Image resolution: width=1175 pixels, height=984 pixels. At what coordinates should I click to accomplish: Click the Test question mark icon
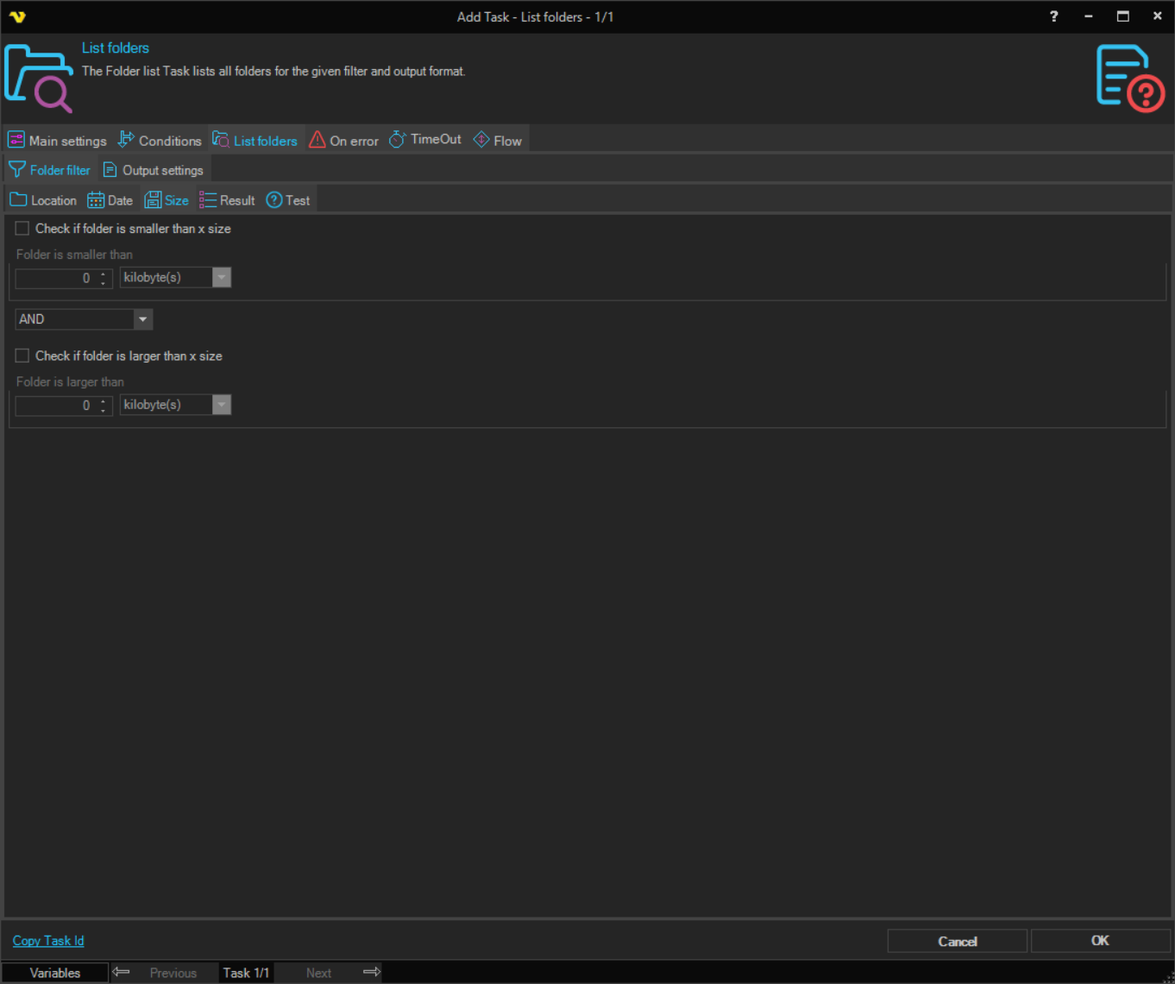tap(274, 200)
